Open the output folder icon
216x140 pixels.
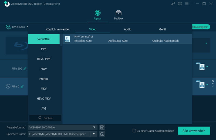[x=102, y=134]
